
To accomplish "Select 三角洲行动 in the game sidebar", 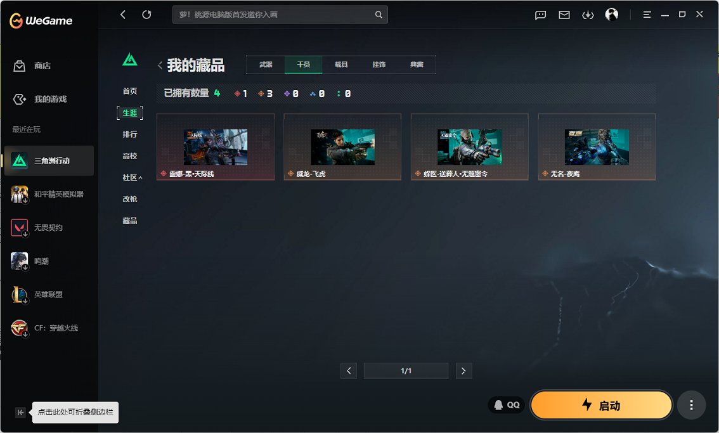I will [x=51, y=160].
